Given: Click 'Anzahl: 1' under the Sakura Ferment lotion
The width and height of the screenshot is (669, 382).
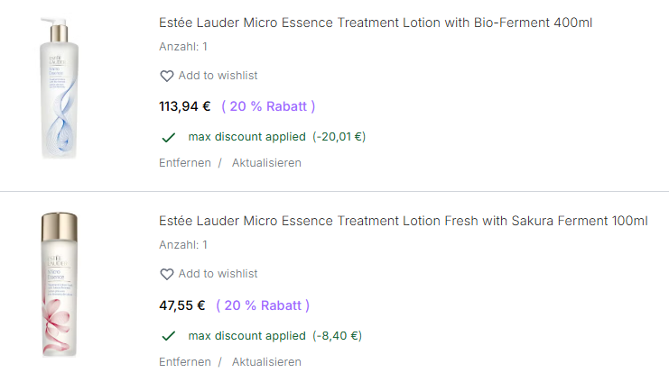Looking at the screenshot, I should click(183, 244).
